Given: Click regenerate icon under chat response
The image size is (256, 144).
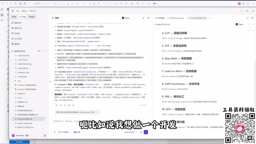Looking at the screenshot, I should tap(65, 105).
